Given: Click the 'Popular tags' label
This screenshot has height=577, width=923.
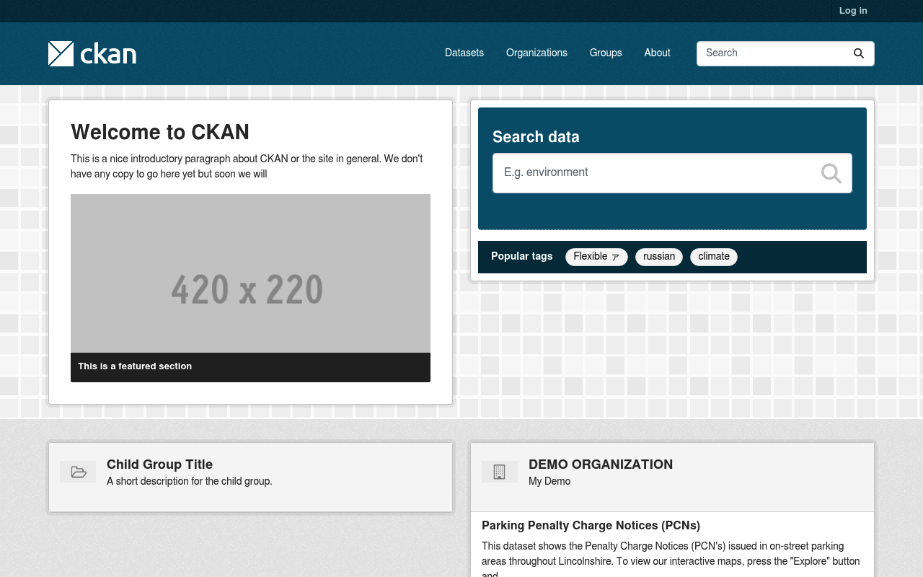Looking at the screenshot, I should (522, 257).
